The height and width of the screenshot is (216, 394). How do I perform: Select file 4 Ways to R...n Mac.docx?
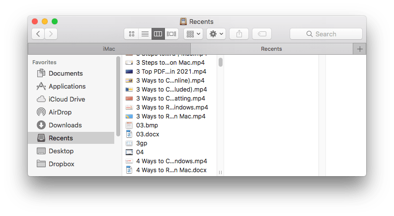169,170
